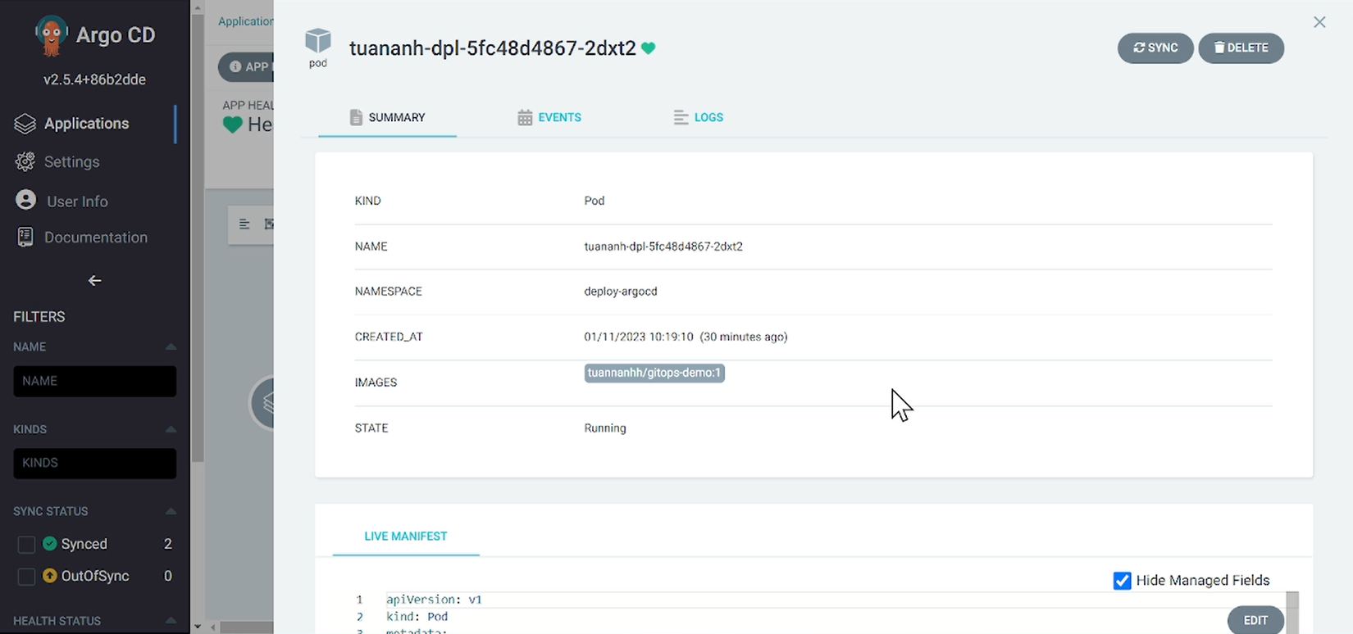Click the Argo CD octopus logo
Image resolution: width=1353 pixels, height=634 pixels.
51,36
